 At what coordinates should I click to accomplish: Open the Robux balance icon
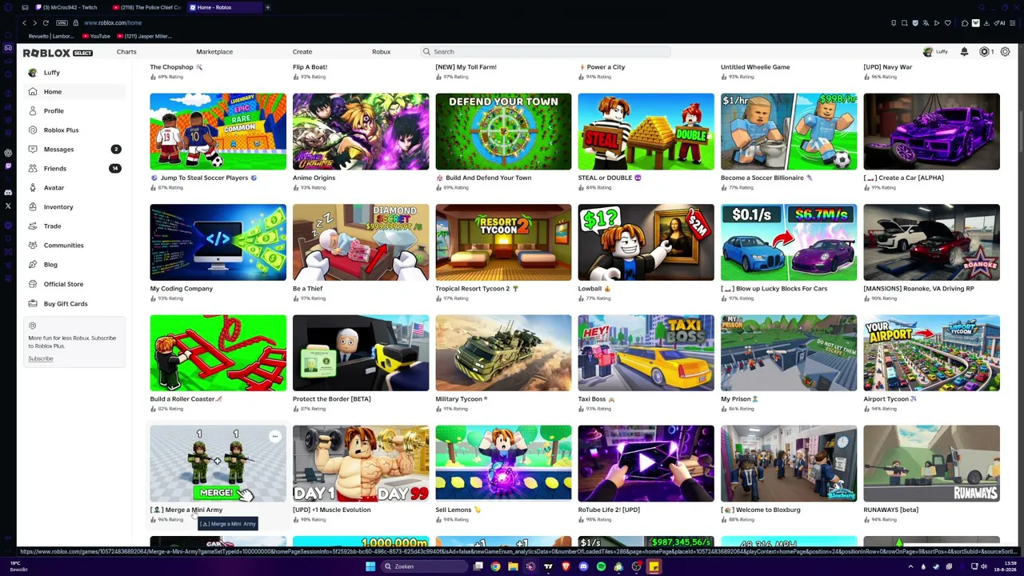(x=985, y=52)
